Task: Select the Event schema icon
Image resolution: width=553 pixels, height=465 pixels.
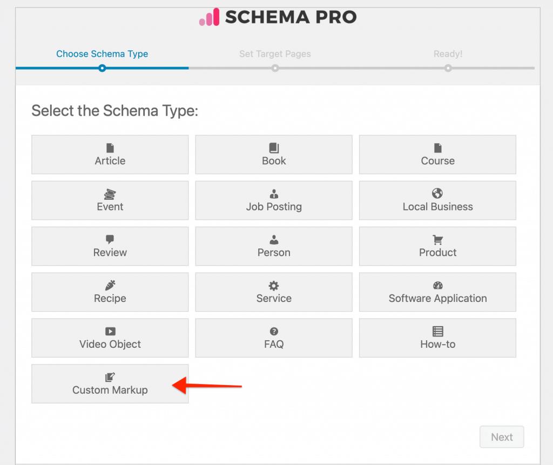Action: 110,193
